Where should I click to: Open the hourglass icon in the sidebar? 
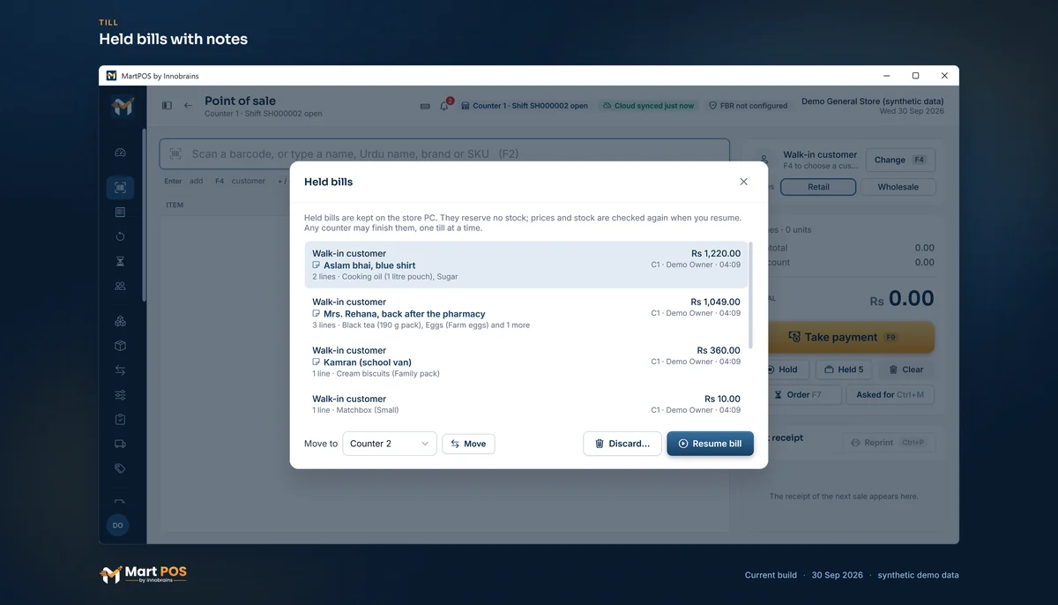[x=121, y=261]
